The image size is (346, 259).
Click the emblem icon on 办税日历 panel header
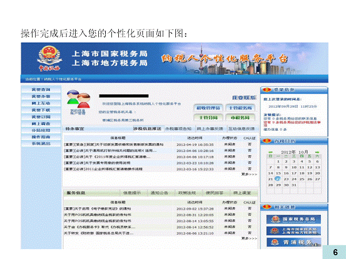267,141
